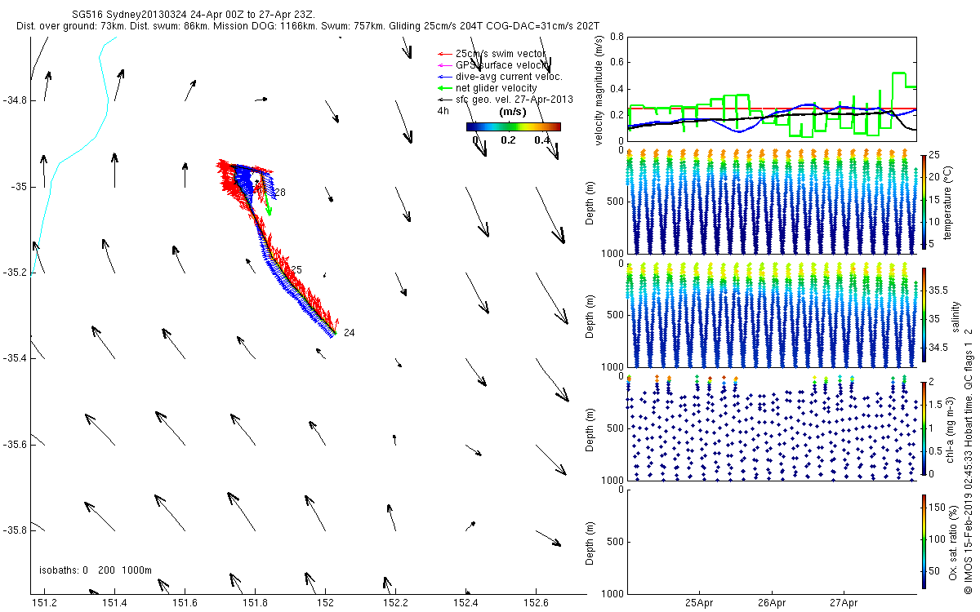
Task: Click the latitude tick '-35.6' on the map
Action: pos(14,445)
